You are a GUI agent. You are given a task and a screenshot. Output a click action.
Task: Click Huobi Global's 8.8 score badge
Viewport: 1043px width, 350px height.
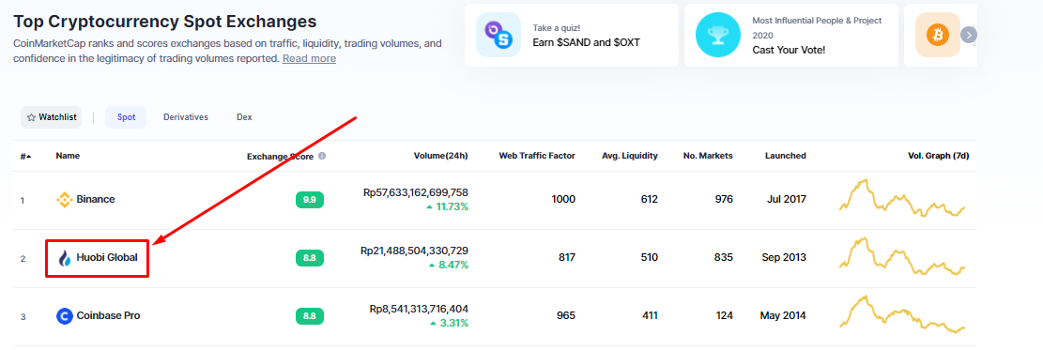(309, 258)
